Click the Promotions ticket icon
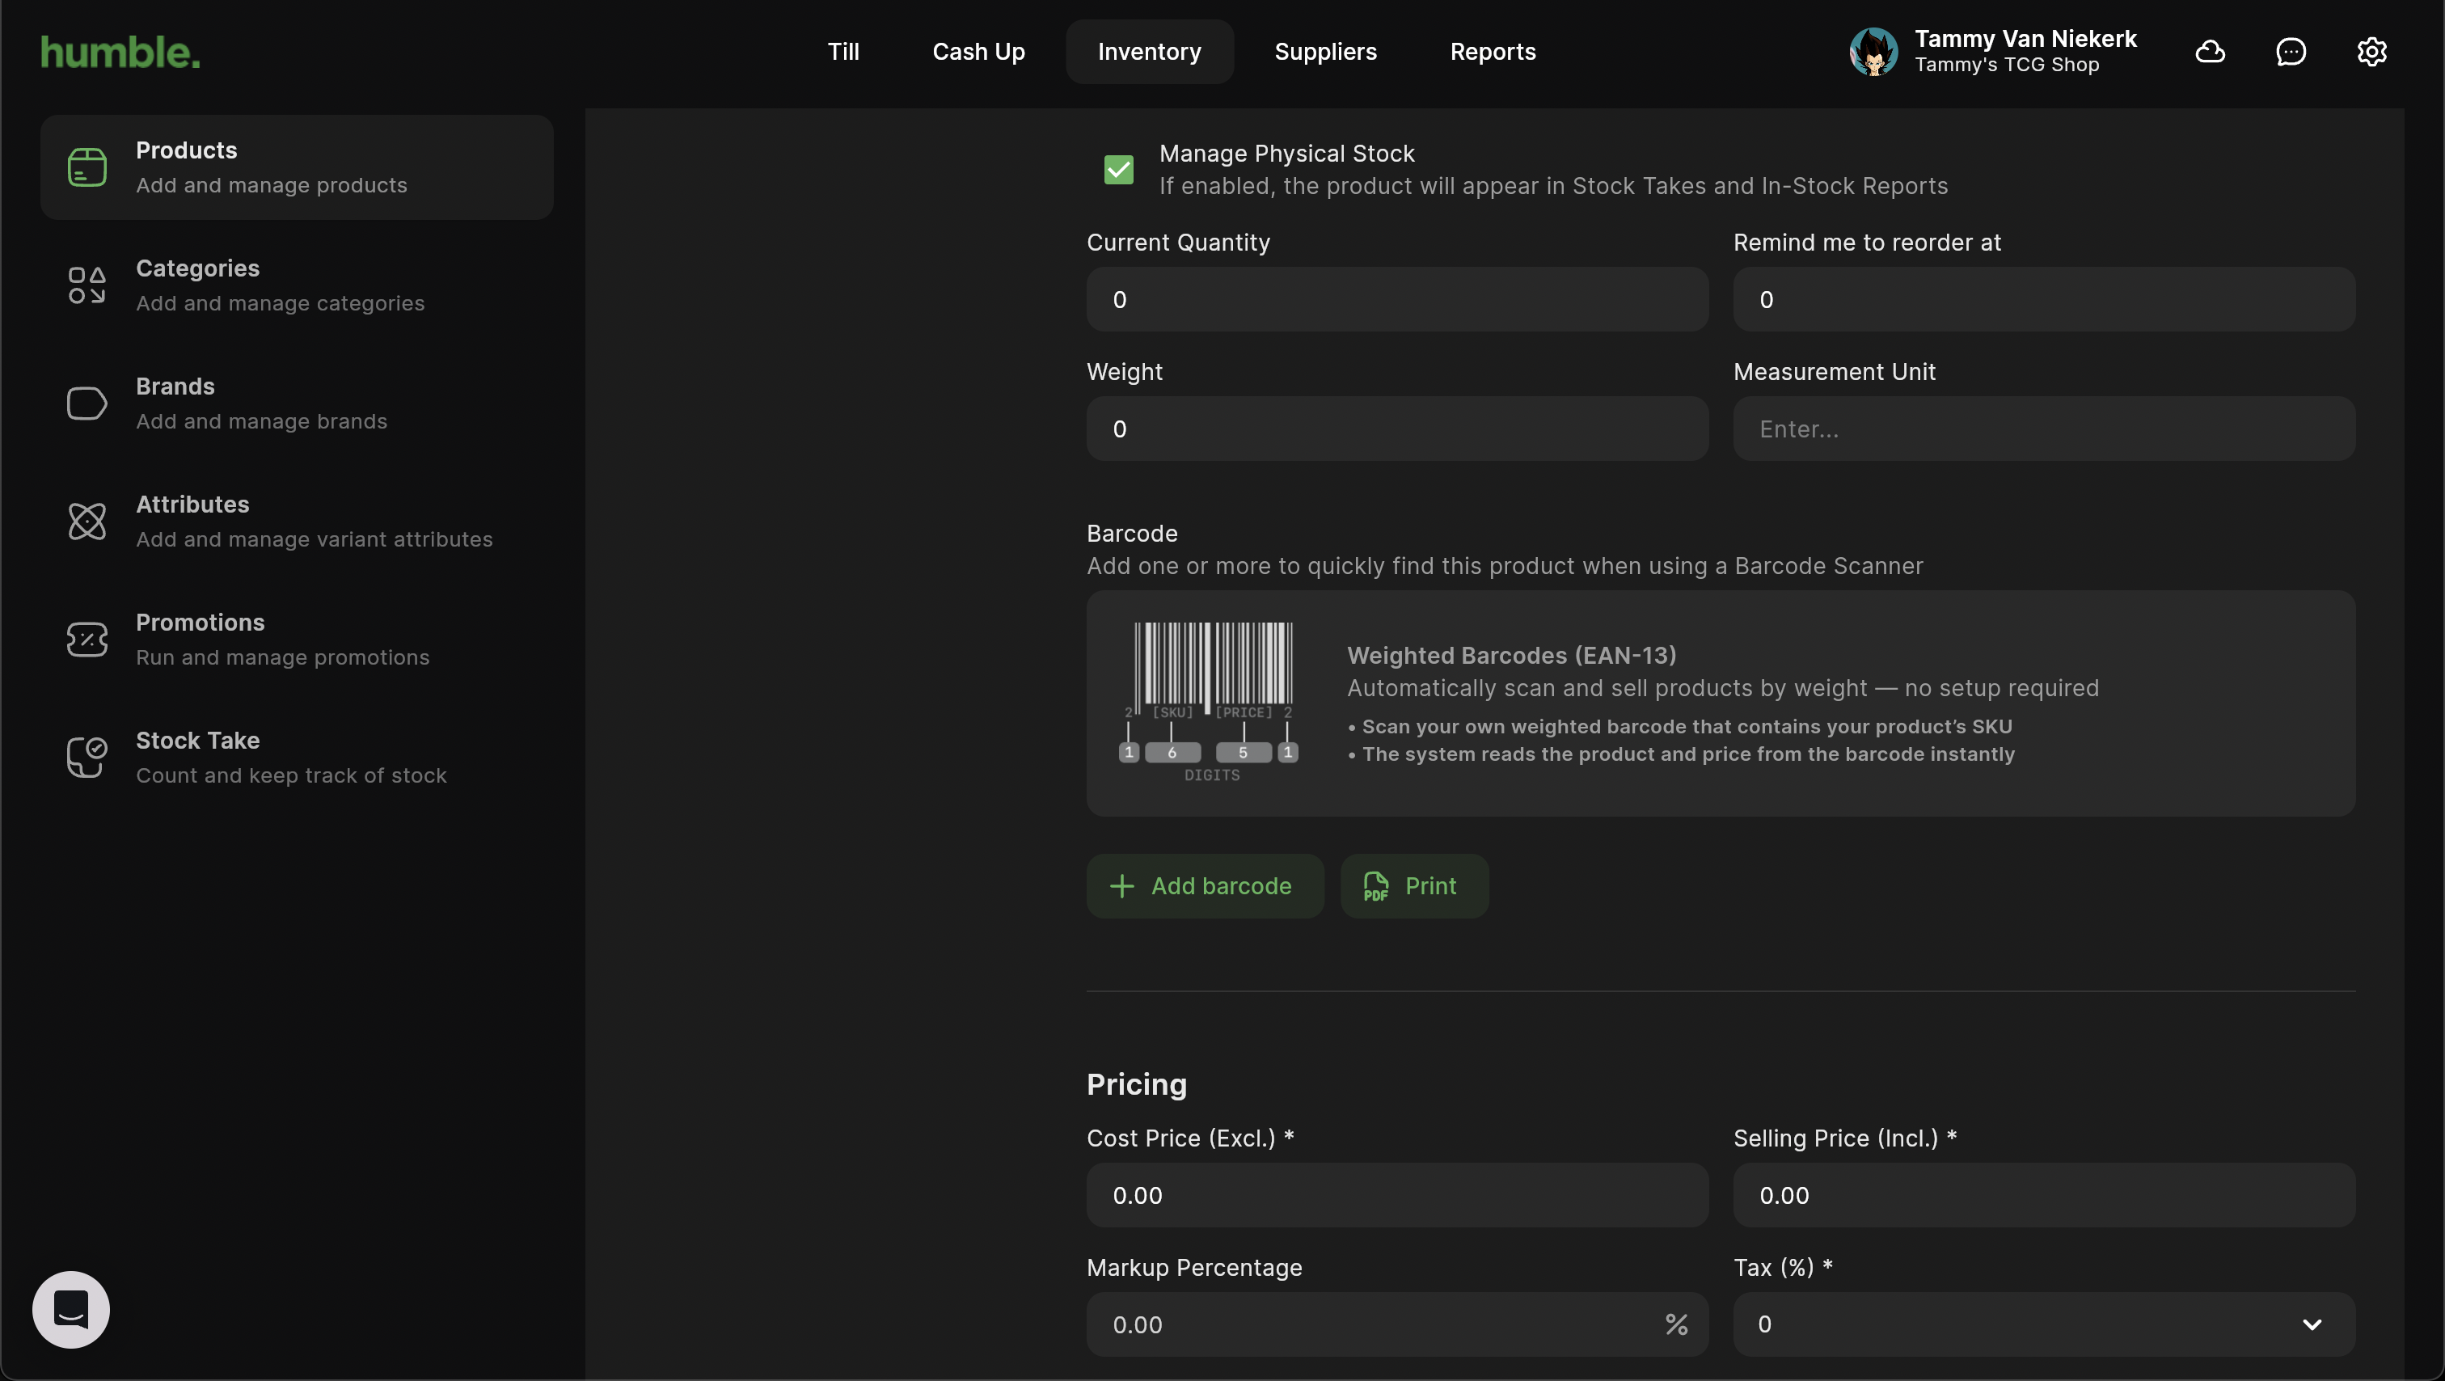 [x=87, y=639]
